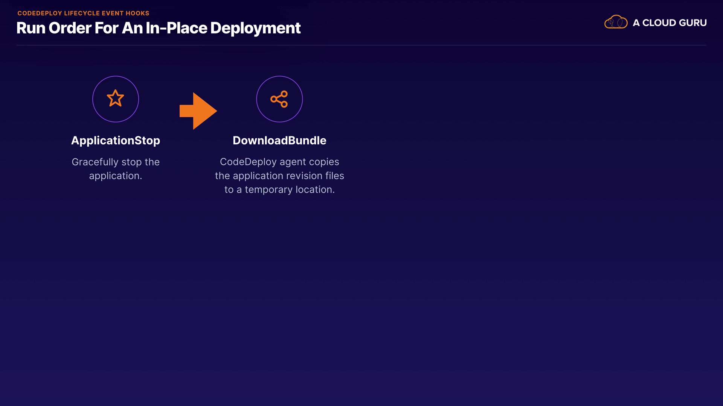Click the 'the application revision files' line

tap(279, 176)
